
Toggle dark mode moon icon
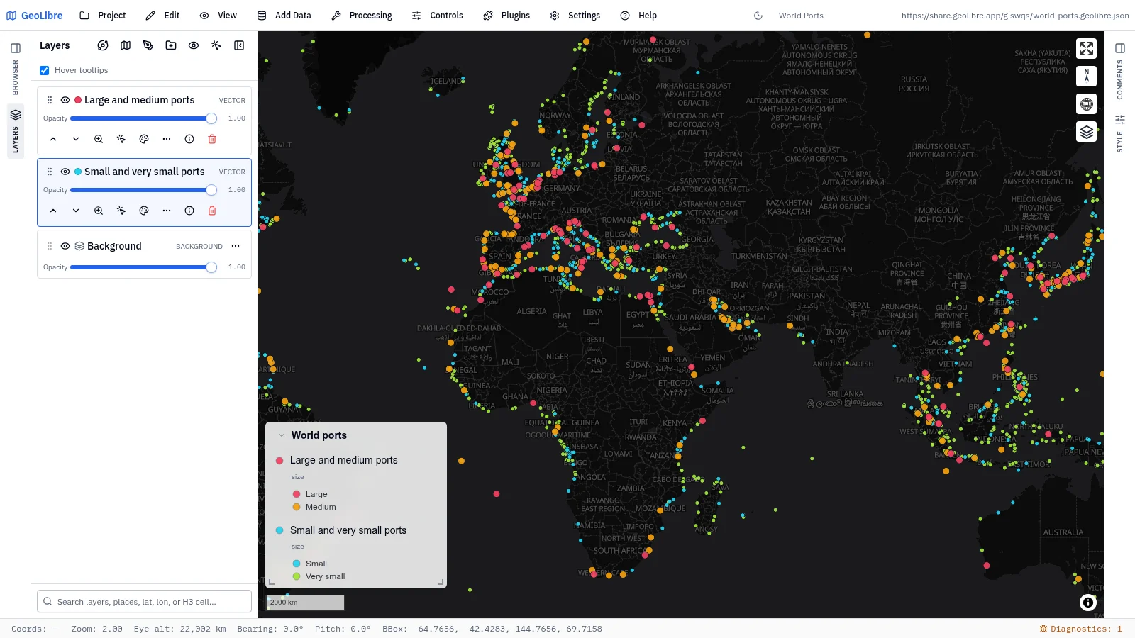[758, 16]
